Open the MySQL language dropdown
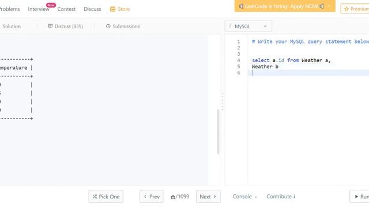Image resolution: width=369 pixels, height=207 pixels. pos(248,26)
